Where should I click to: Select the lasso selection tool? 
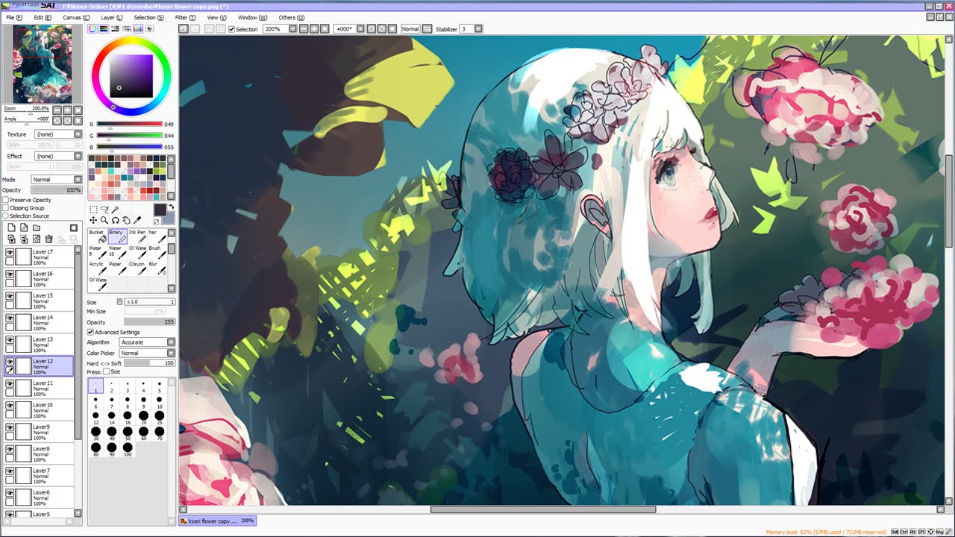point(104,210)
